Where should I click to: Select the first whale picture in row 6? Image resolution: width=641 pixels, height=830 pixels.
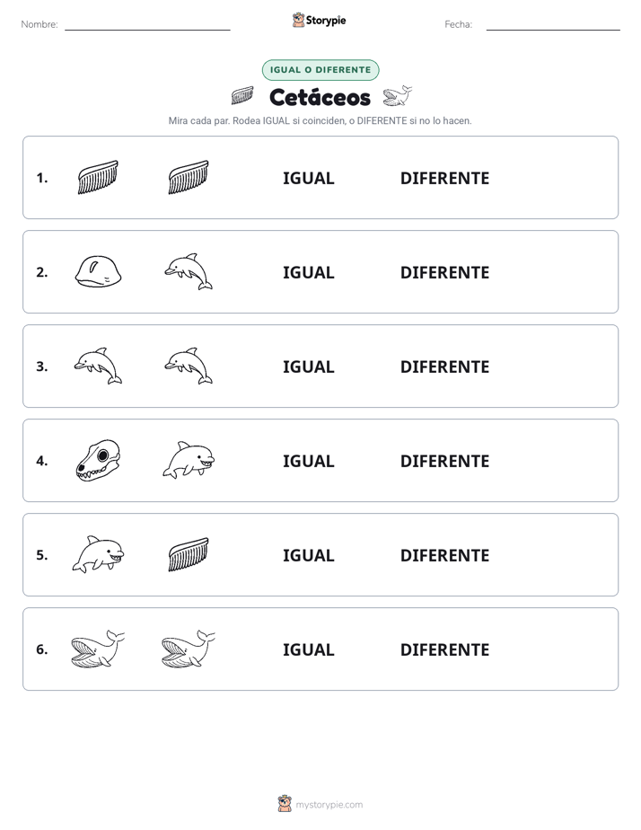(x=98, y=649)
